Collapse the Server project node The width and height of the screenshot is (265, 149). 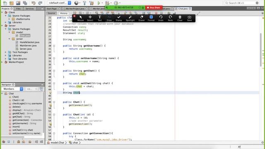(x=2, y=26)
